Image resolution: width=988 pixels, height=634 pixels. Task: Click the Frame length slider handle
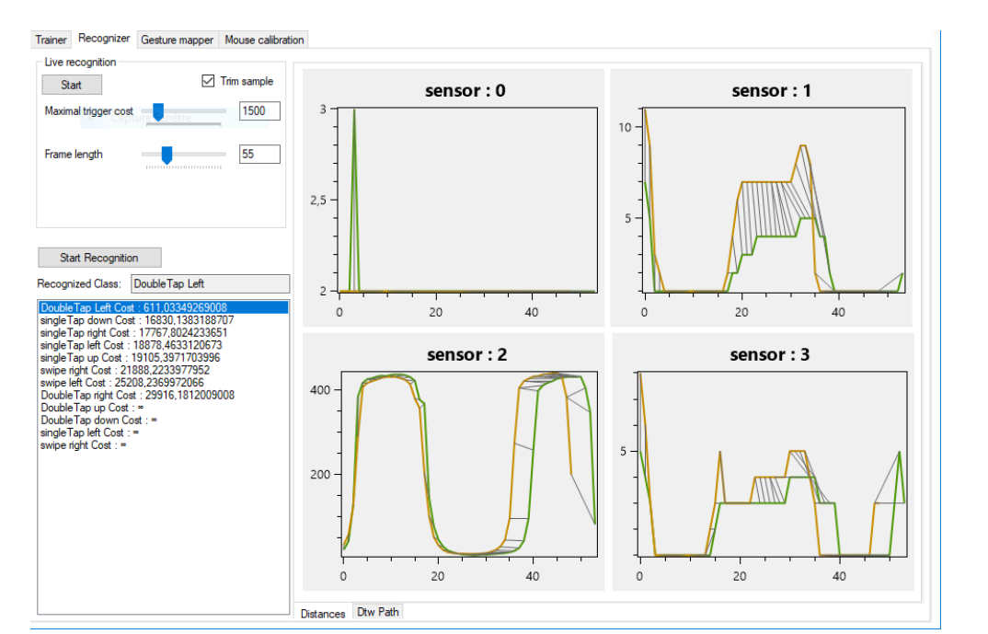[x=167, y=154]
